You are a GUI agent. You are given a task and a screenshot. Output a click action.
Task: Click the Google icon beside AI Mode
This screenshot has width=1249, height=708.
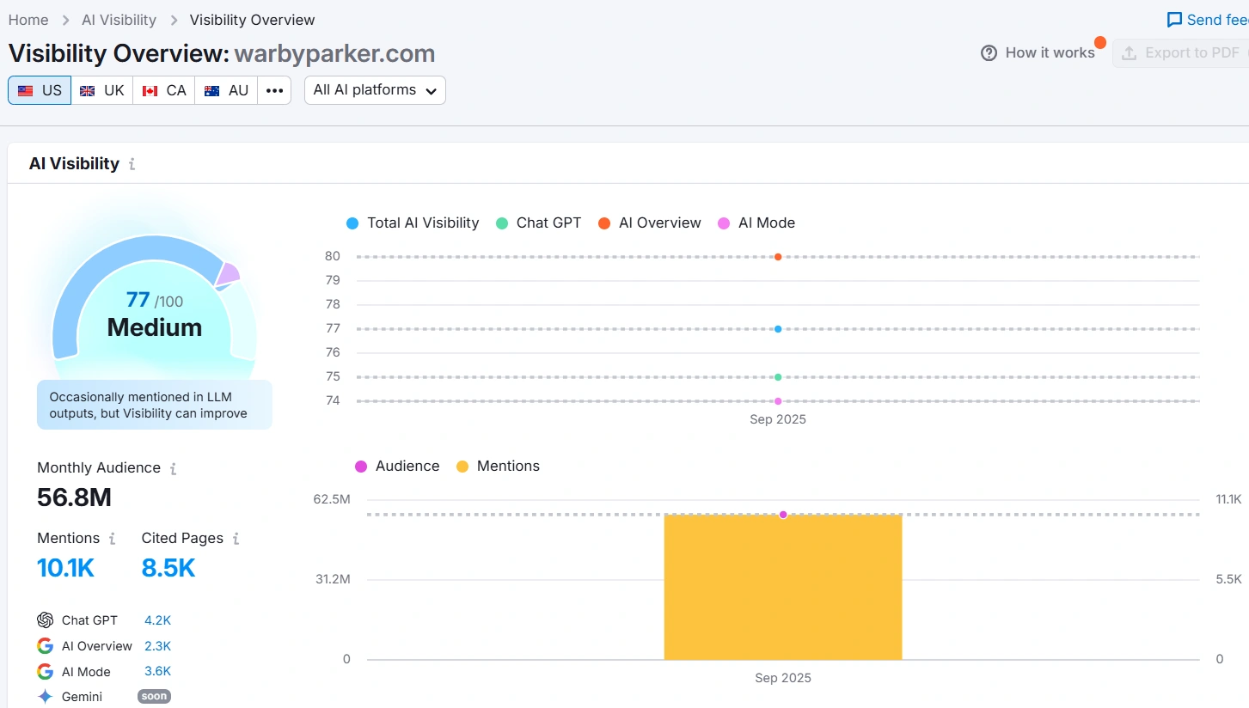pyautogui.click(x=46, y=672)
